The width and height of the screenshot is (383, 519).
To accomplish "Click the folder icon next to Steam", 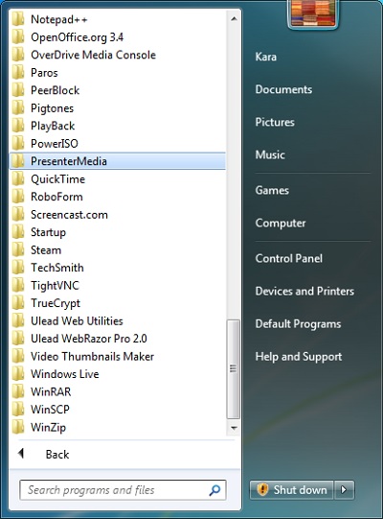I will click(18, 249).
